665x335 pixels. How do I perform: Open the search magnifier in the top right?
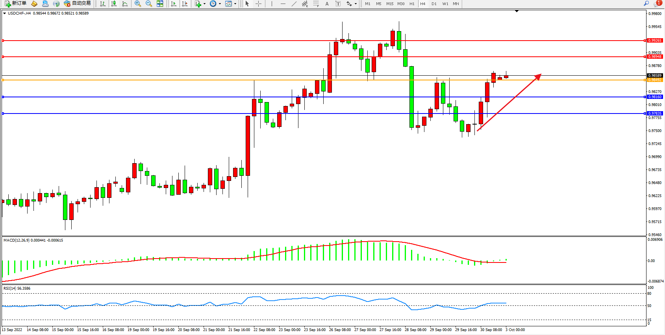[x=646, y=4]
